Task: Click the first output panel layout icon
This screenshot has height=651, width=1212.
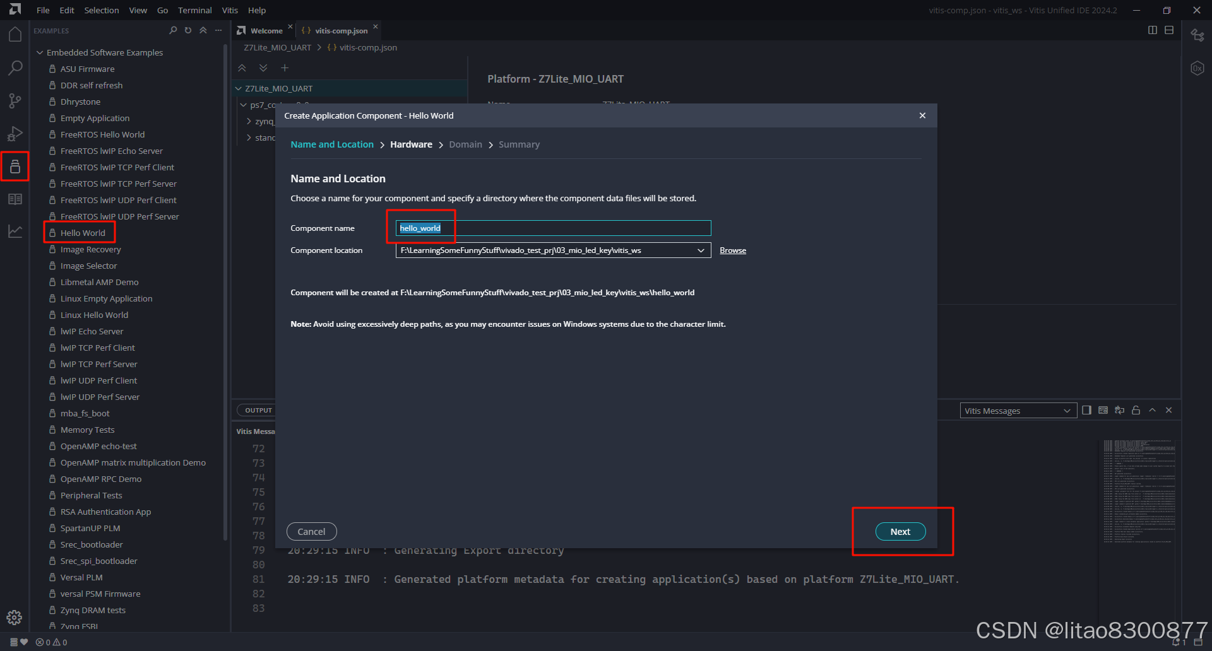Action: click(x=1086, y=410)
